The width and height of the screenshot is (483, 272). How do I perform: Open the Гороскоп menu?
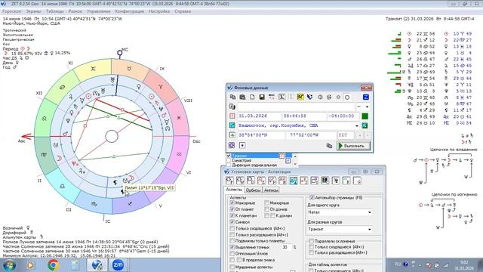pyautogui.click(x=12, y=11)
